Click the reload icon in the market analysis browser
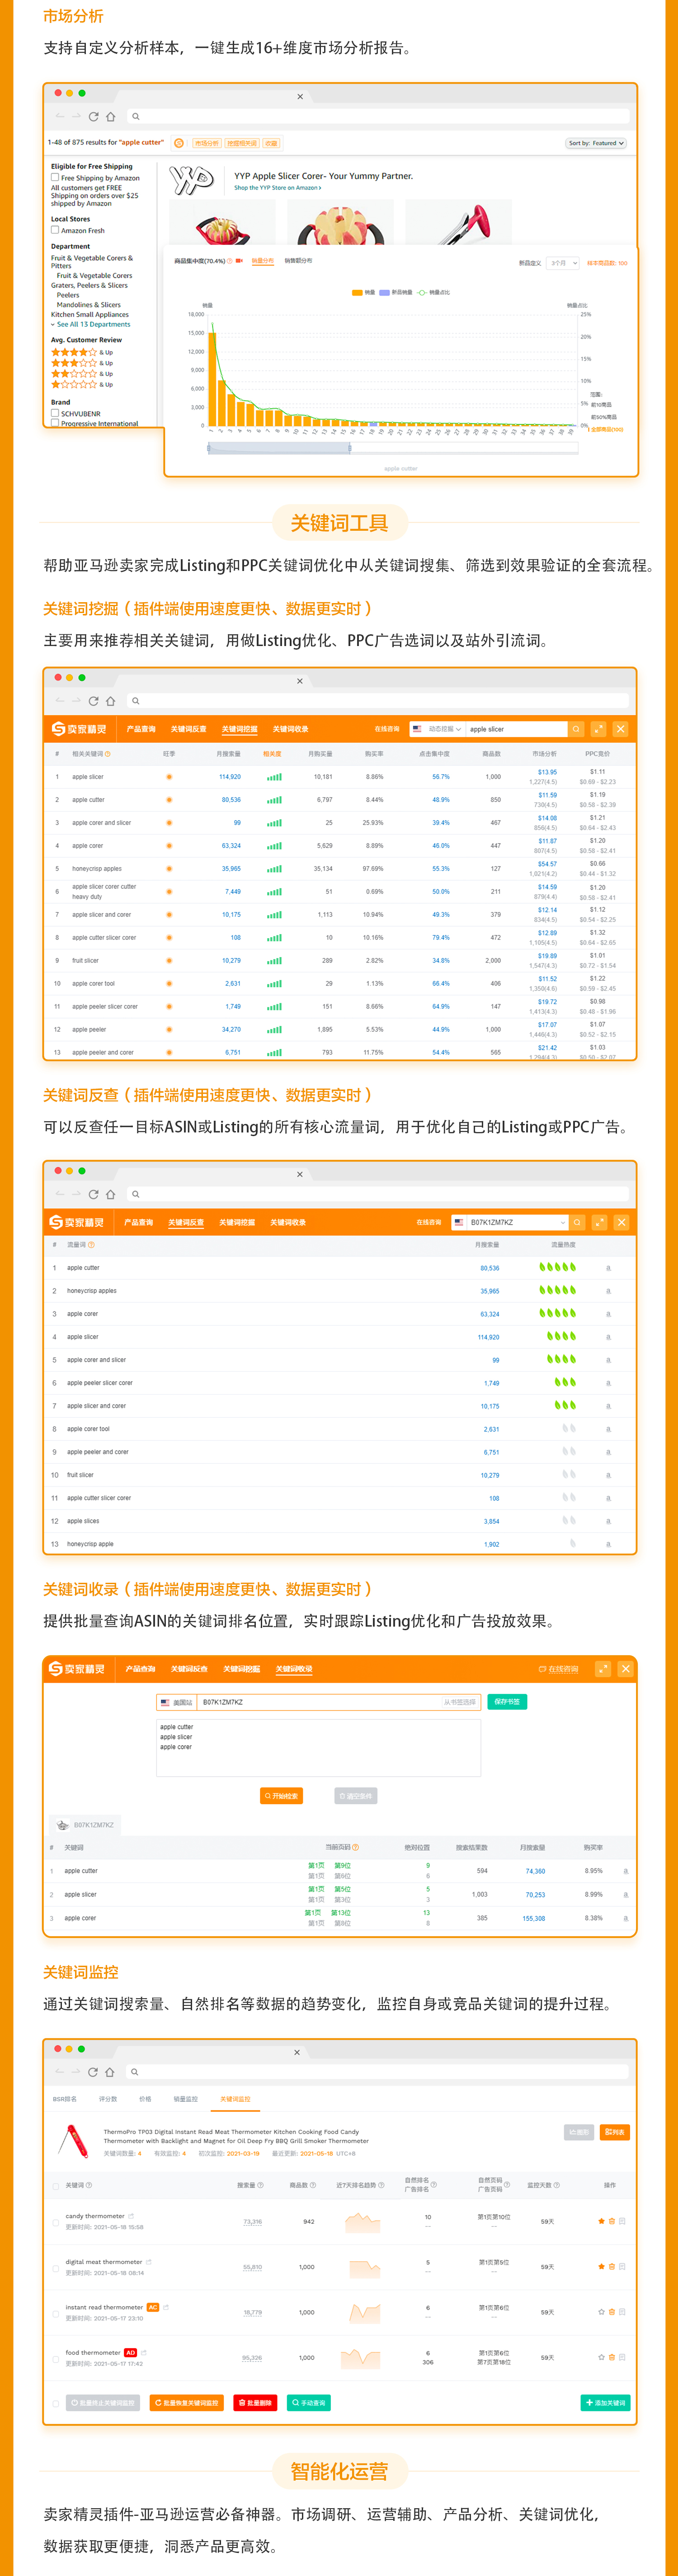The width and height of the screenshot is (678, 2576). 93,116
